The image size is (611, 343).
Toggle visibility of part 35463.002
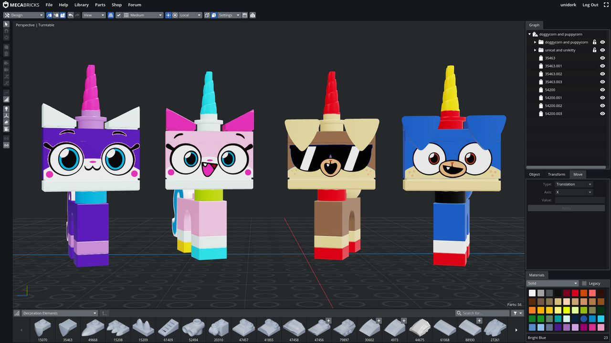pyautogui.click(x=602, y=74)
